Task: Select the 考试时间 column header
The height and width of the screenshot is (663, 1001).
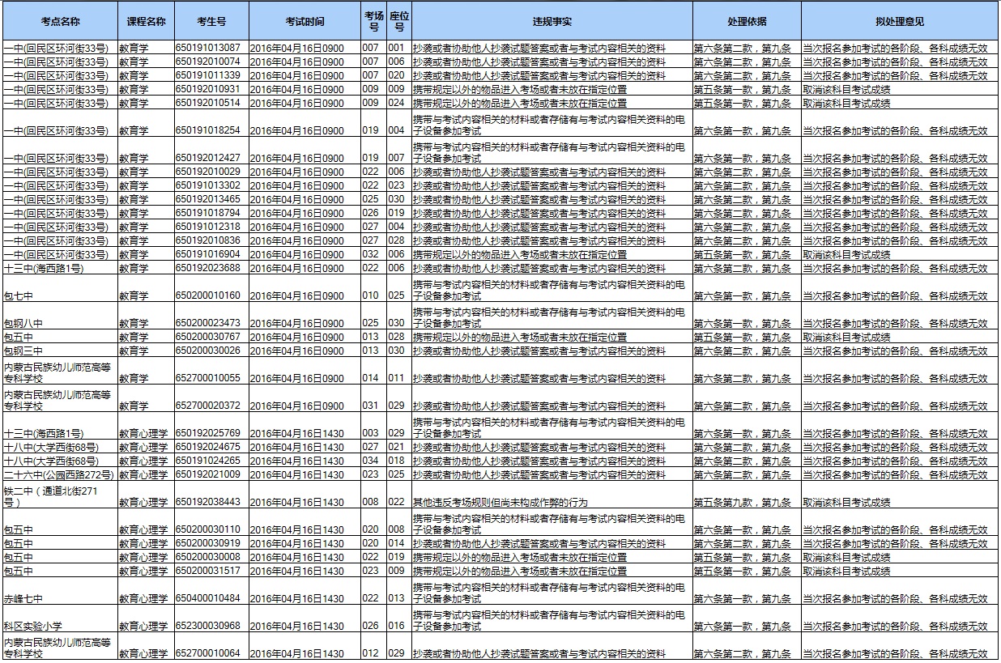Action: 304,22
